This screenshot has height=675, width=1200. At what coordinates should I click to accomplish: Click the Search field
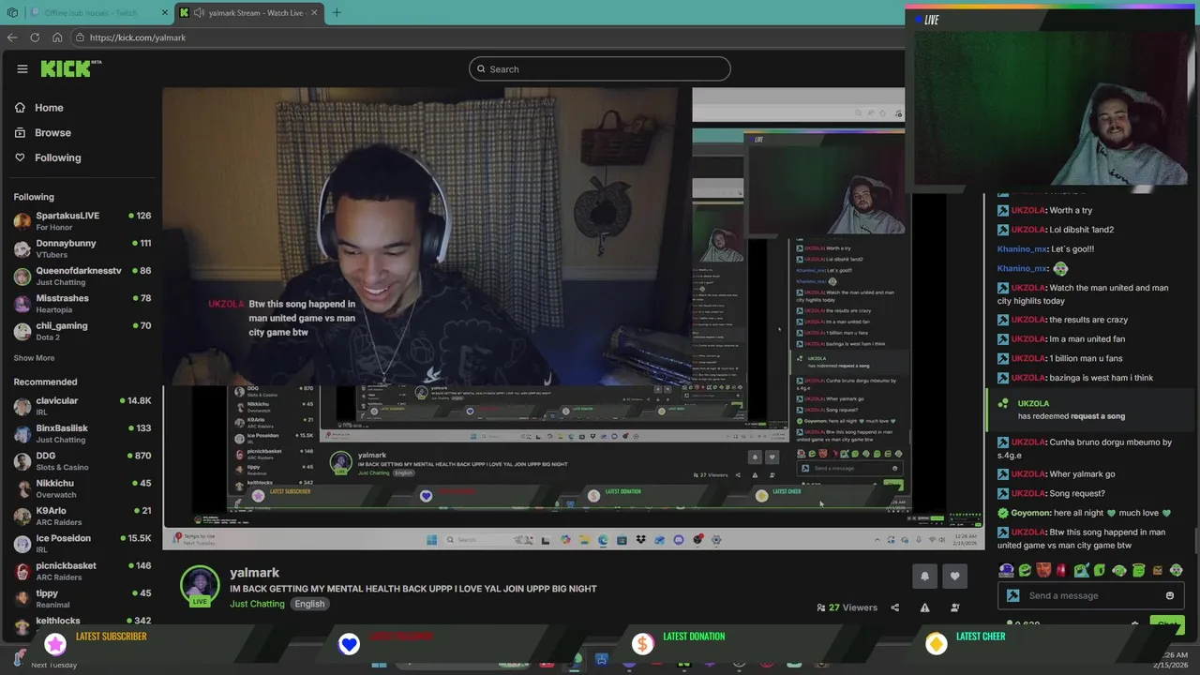click(x=600, y=68)
